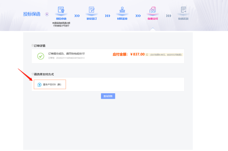The height and width of the screenshot is (151, 228).
Task: Click the play icon beside 投标保函
Action: (x=47, y=14)
